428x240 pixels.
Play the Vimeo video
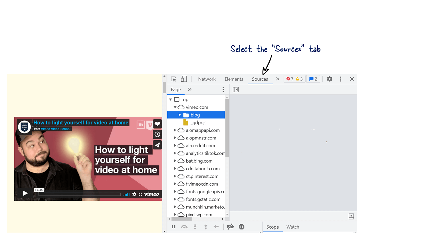(25, 193)
